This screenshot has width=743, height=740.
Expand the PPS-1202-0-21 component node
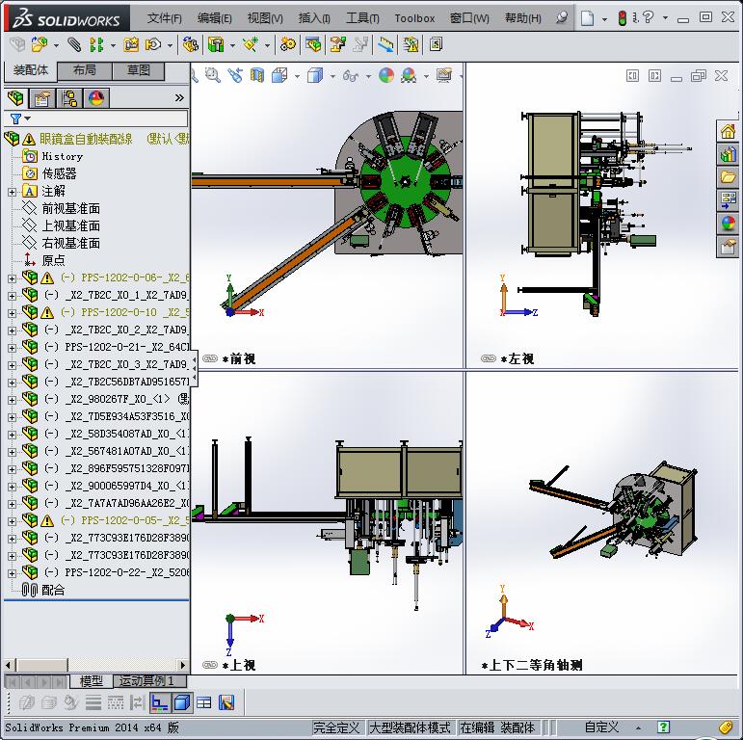(12, 348)
